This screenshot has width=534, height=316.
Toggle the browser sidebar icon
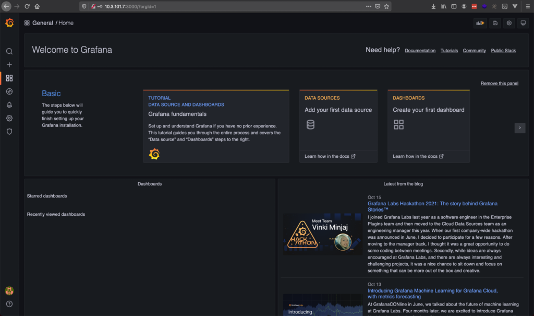[x=454, y=6]
